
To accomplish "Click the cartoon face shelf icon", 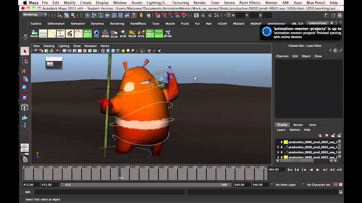I will pyautogui.click(x=79, y=34).
